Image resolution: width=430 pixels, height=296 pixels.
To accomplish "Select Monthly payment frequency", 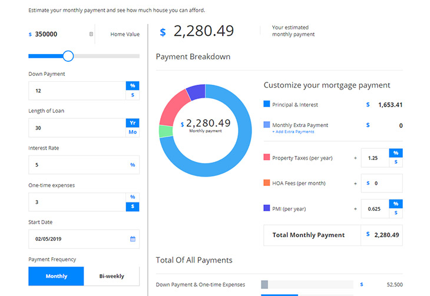I will (57, 276).
